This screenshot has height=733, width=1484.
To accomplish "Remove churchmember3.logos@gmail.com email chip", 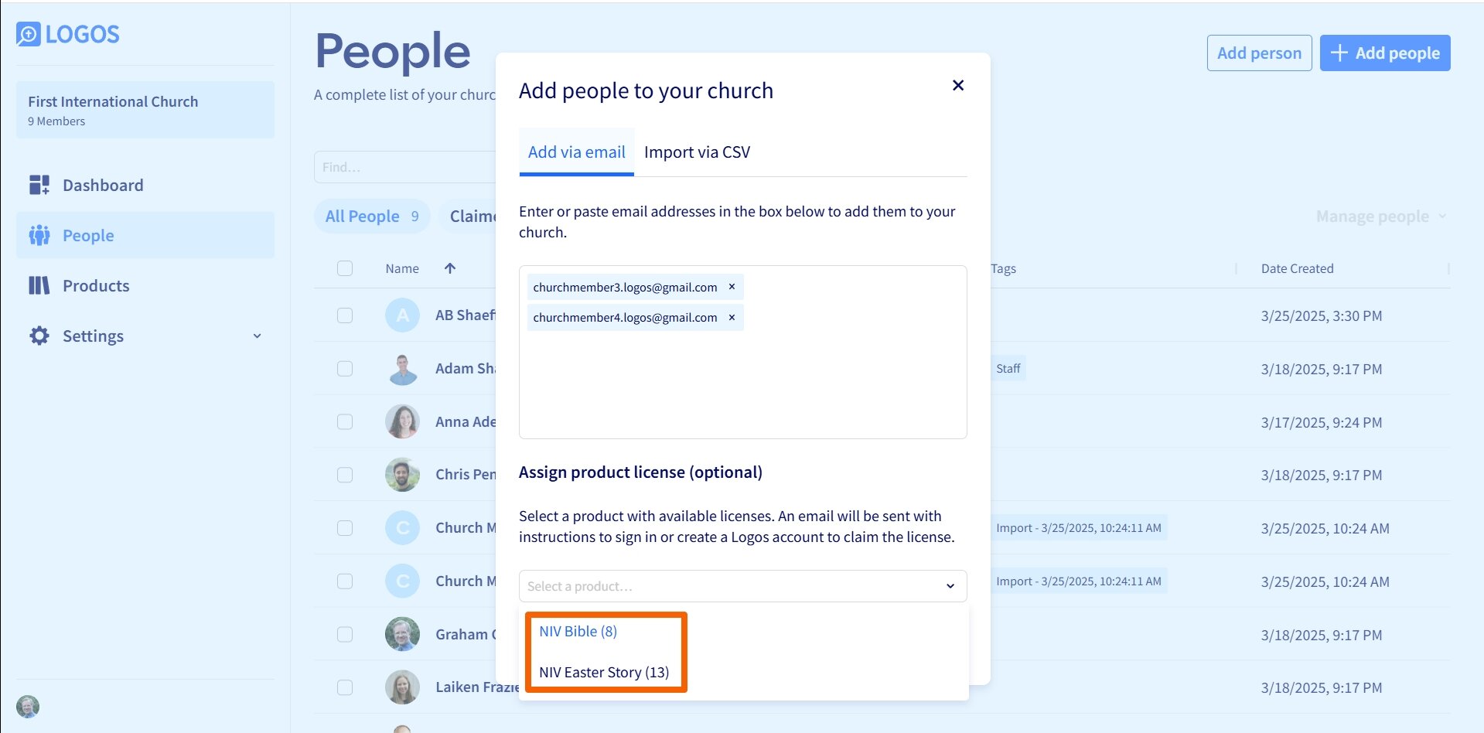I will coord(732,287).
